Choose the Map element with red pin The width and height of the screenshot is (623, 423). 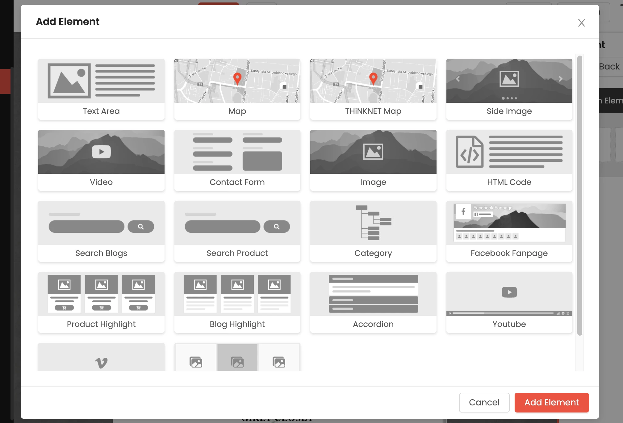coord(237,89)
